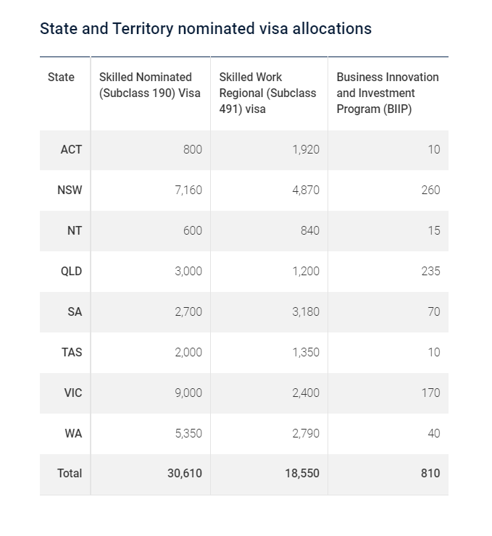Click SA Subclass 491 value 3,180
This screenshot has width=492, height=536.
306,311
